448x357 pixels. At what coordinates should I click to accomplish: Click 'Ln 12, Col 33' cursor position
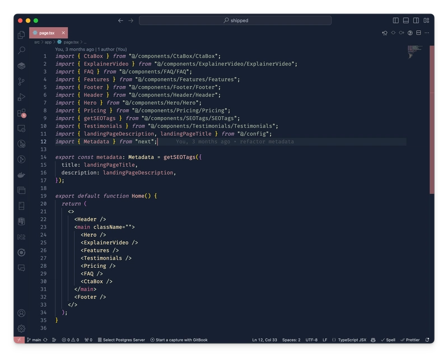pos(264,340)
